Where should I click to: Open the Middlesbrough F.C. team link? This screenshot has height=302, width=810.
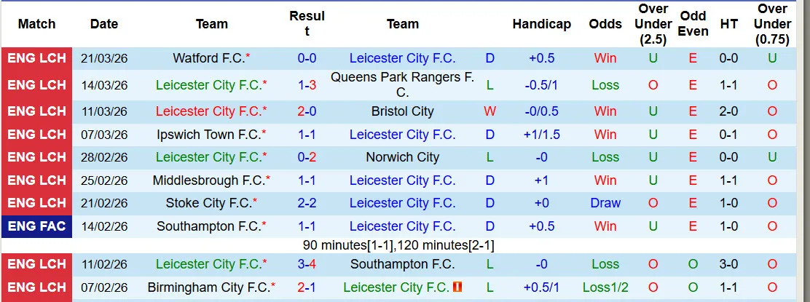208,180
